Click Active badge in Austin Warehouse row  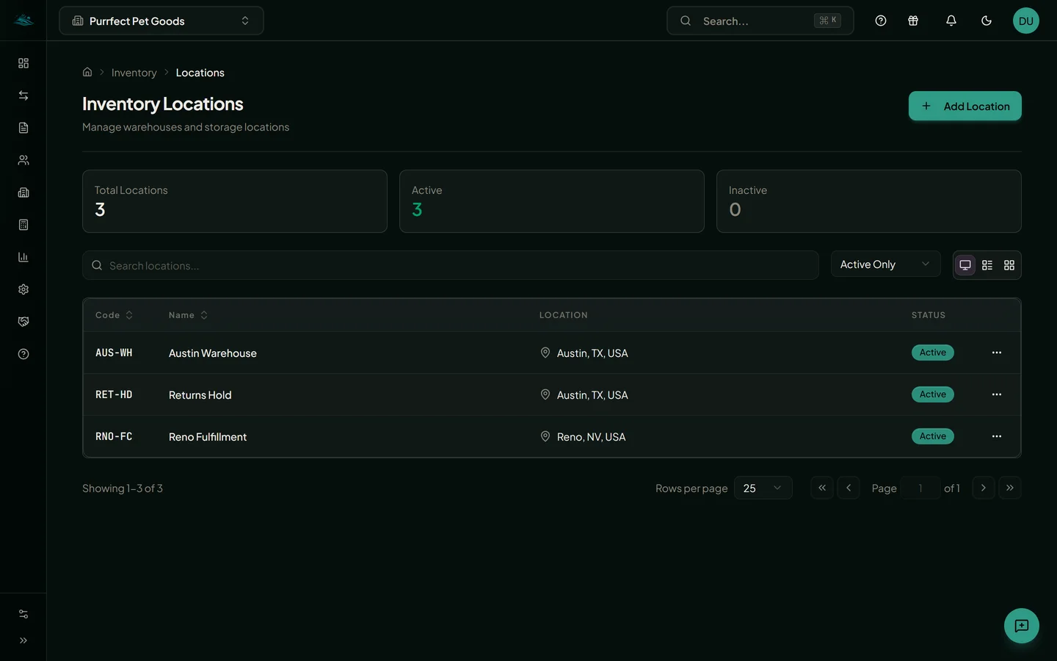coord(933,353)
